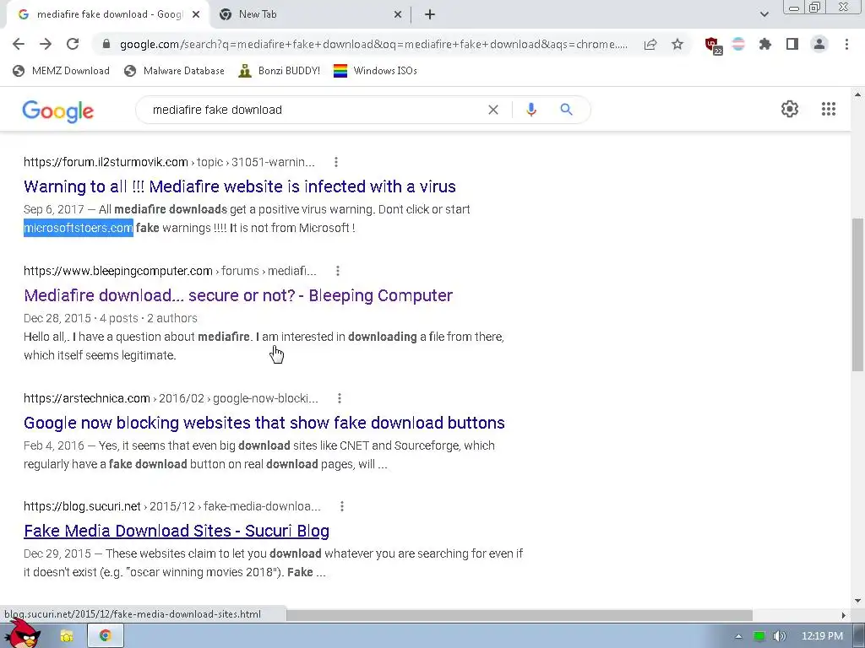The image size is (865, 648).
Task: Open the volume speaker tray icon
Action: (x=780, y=636)
